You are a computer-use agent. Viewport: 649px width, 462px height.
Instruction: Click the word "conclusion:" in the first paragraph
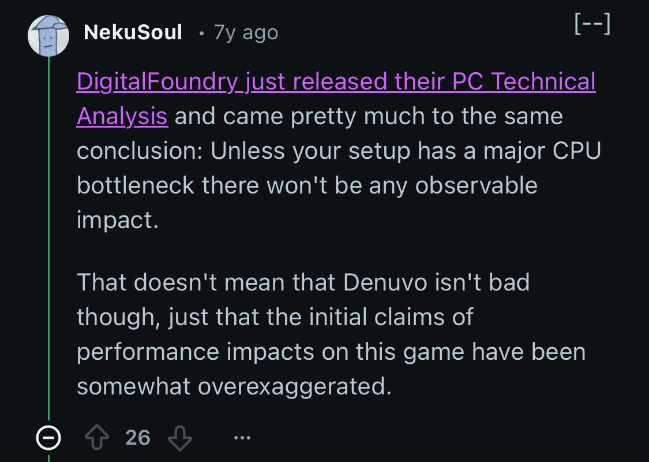(x=139, y=151)
